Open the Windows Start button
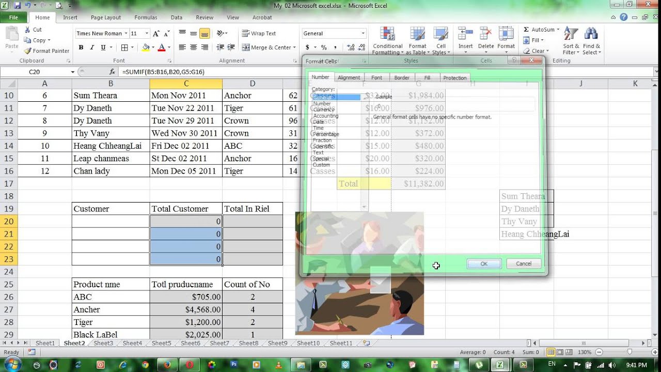This screenshot has width=661, height=372. (11, 364)
